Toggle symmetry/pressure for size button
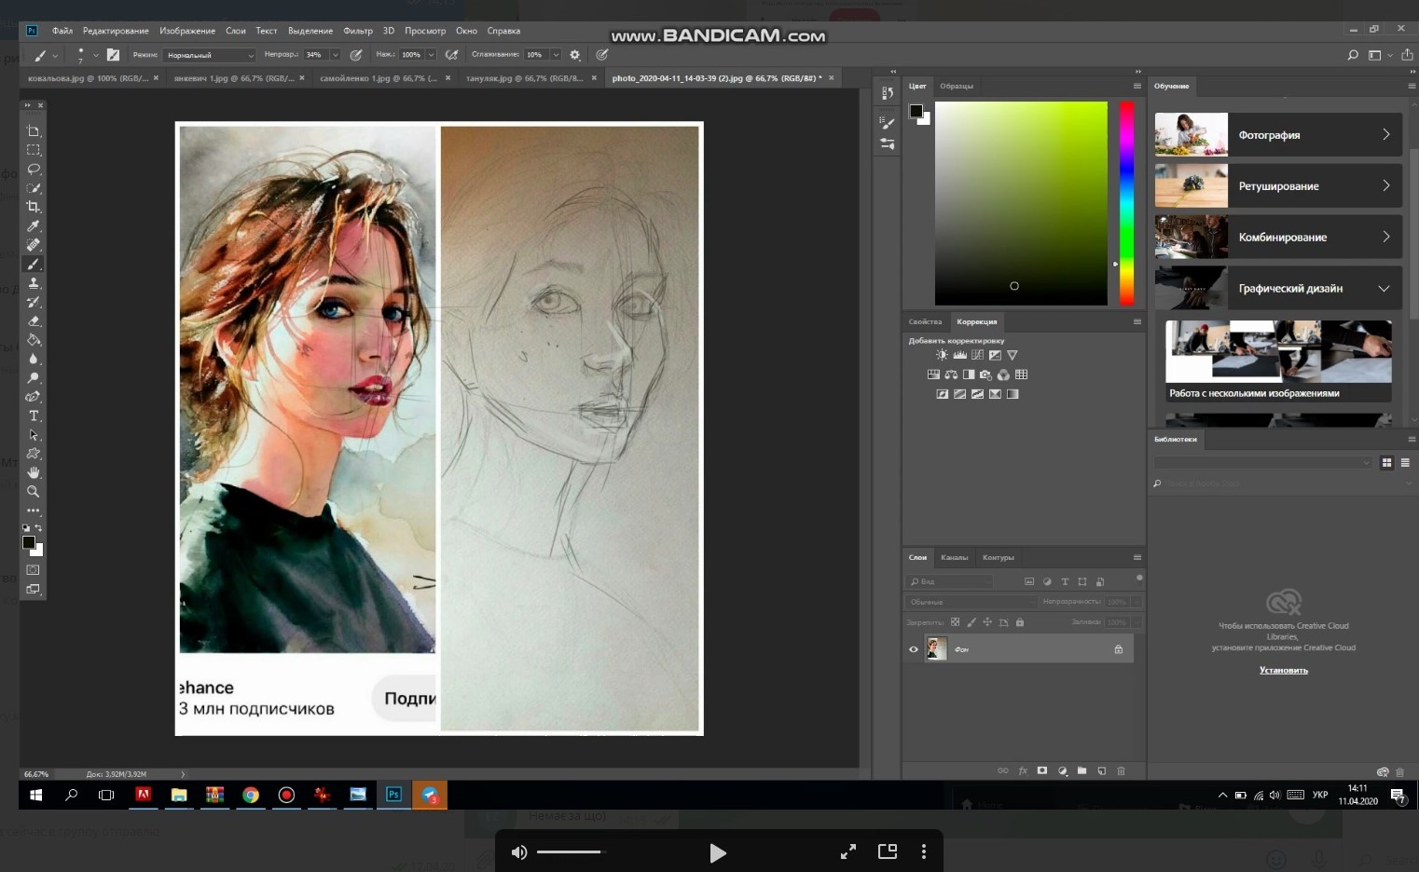 pyautogui.click(x=602, y=55)
